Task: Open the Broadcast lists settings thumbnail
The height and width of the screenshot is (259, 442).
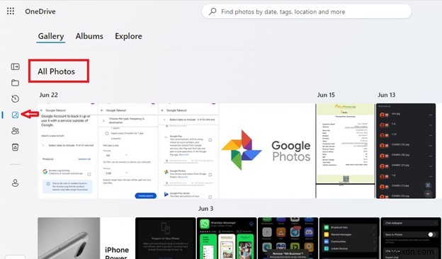Action: (349, 238)
